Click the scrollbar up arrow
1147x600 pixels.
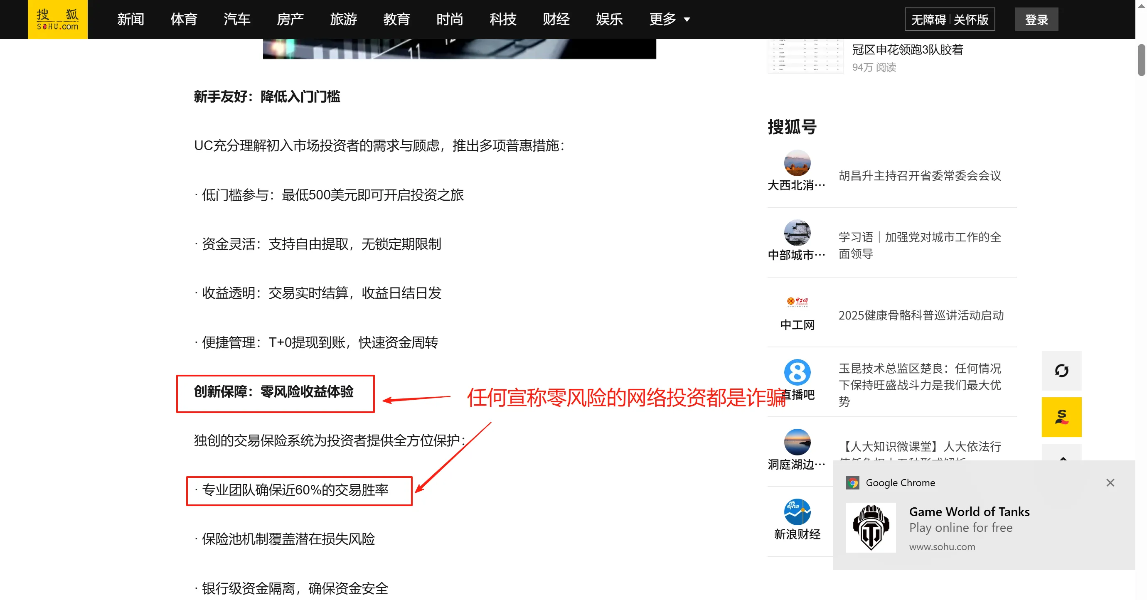pyautogui.click(x=1141, y=5)
